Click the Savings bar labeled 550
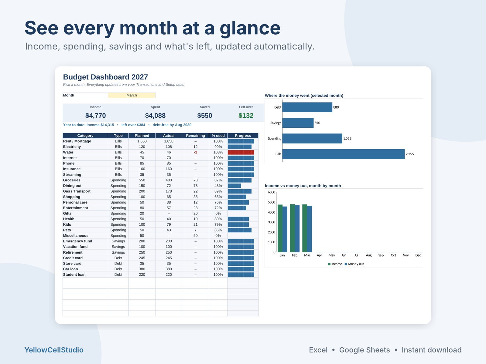This screenshot has width=486, height=364. point(298,123)
